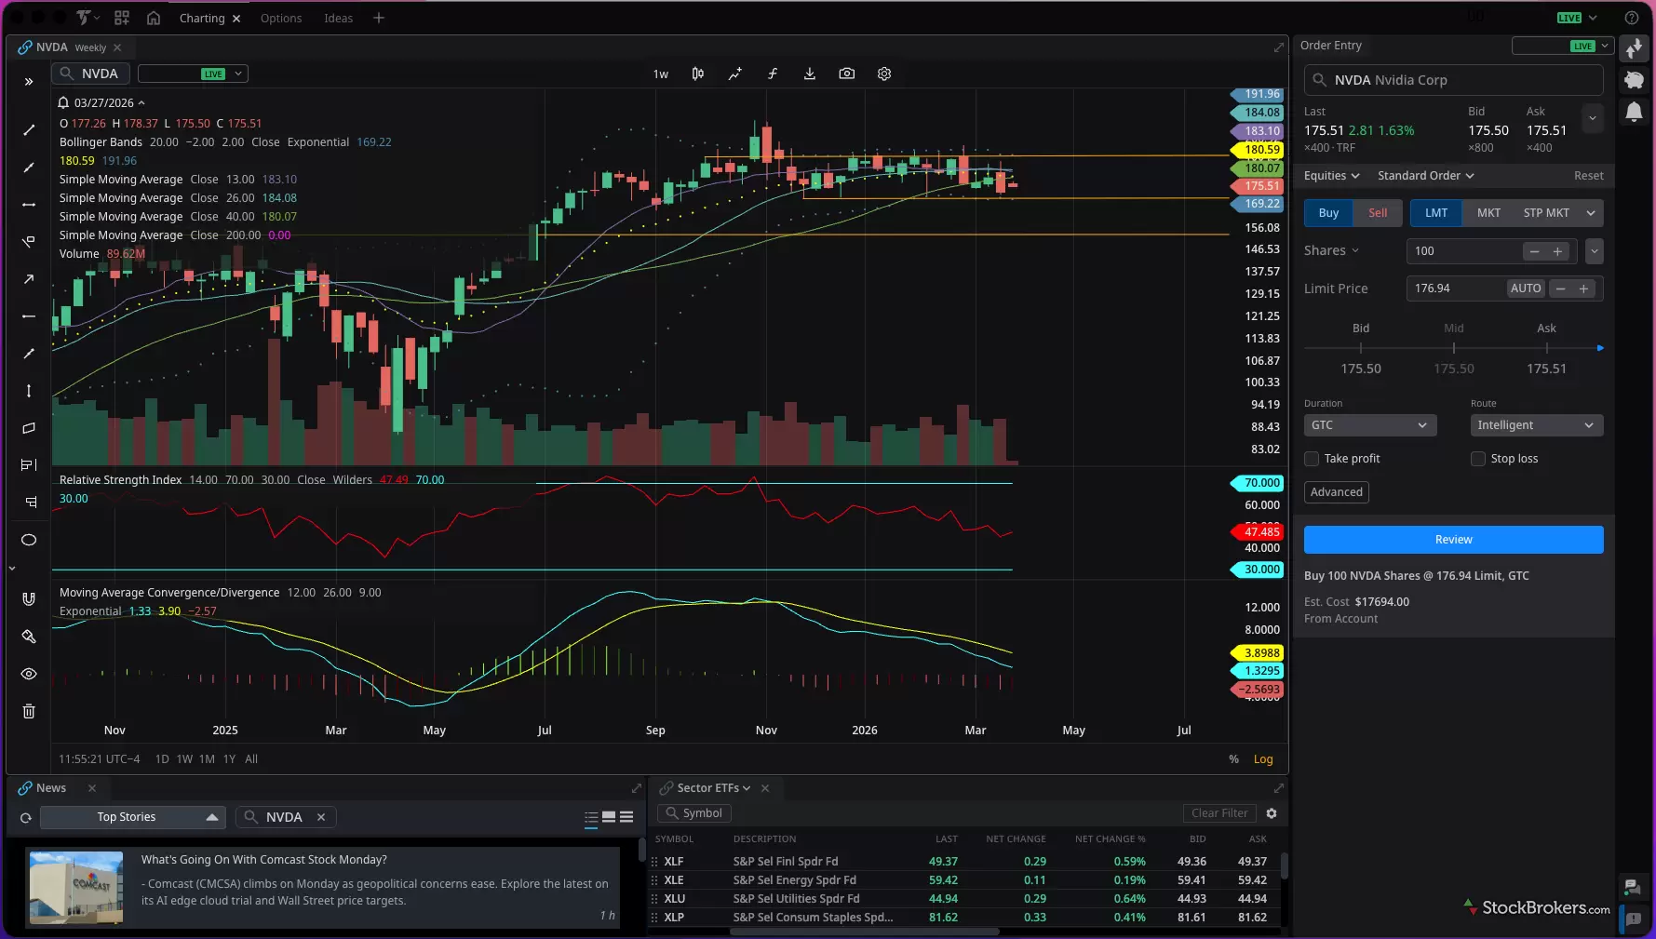Open the studies line chart icon
This screenshot has width=1656, height=939.
[x=735, y=74]
